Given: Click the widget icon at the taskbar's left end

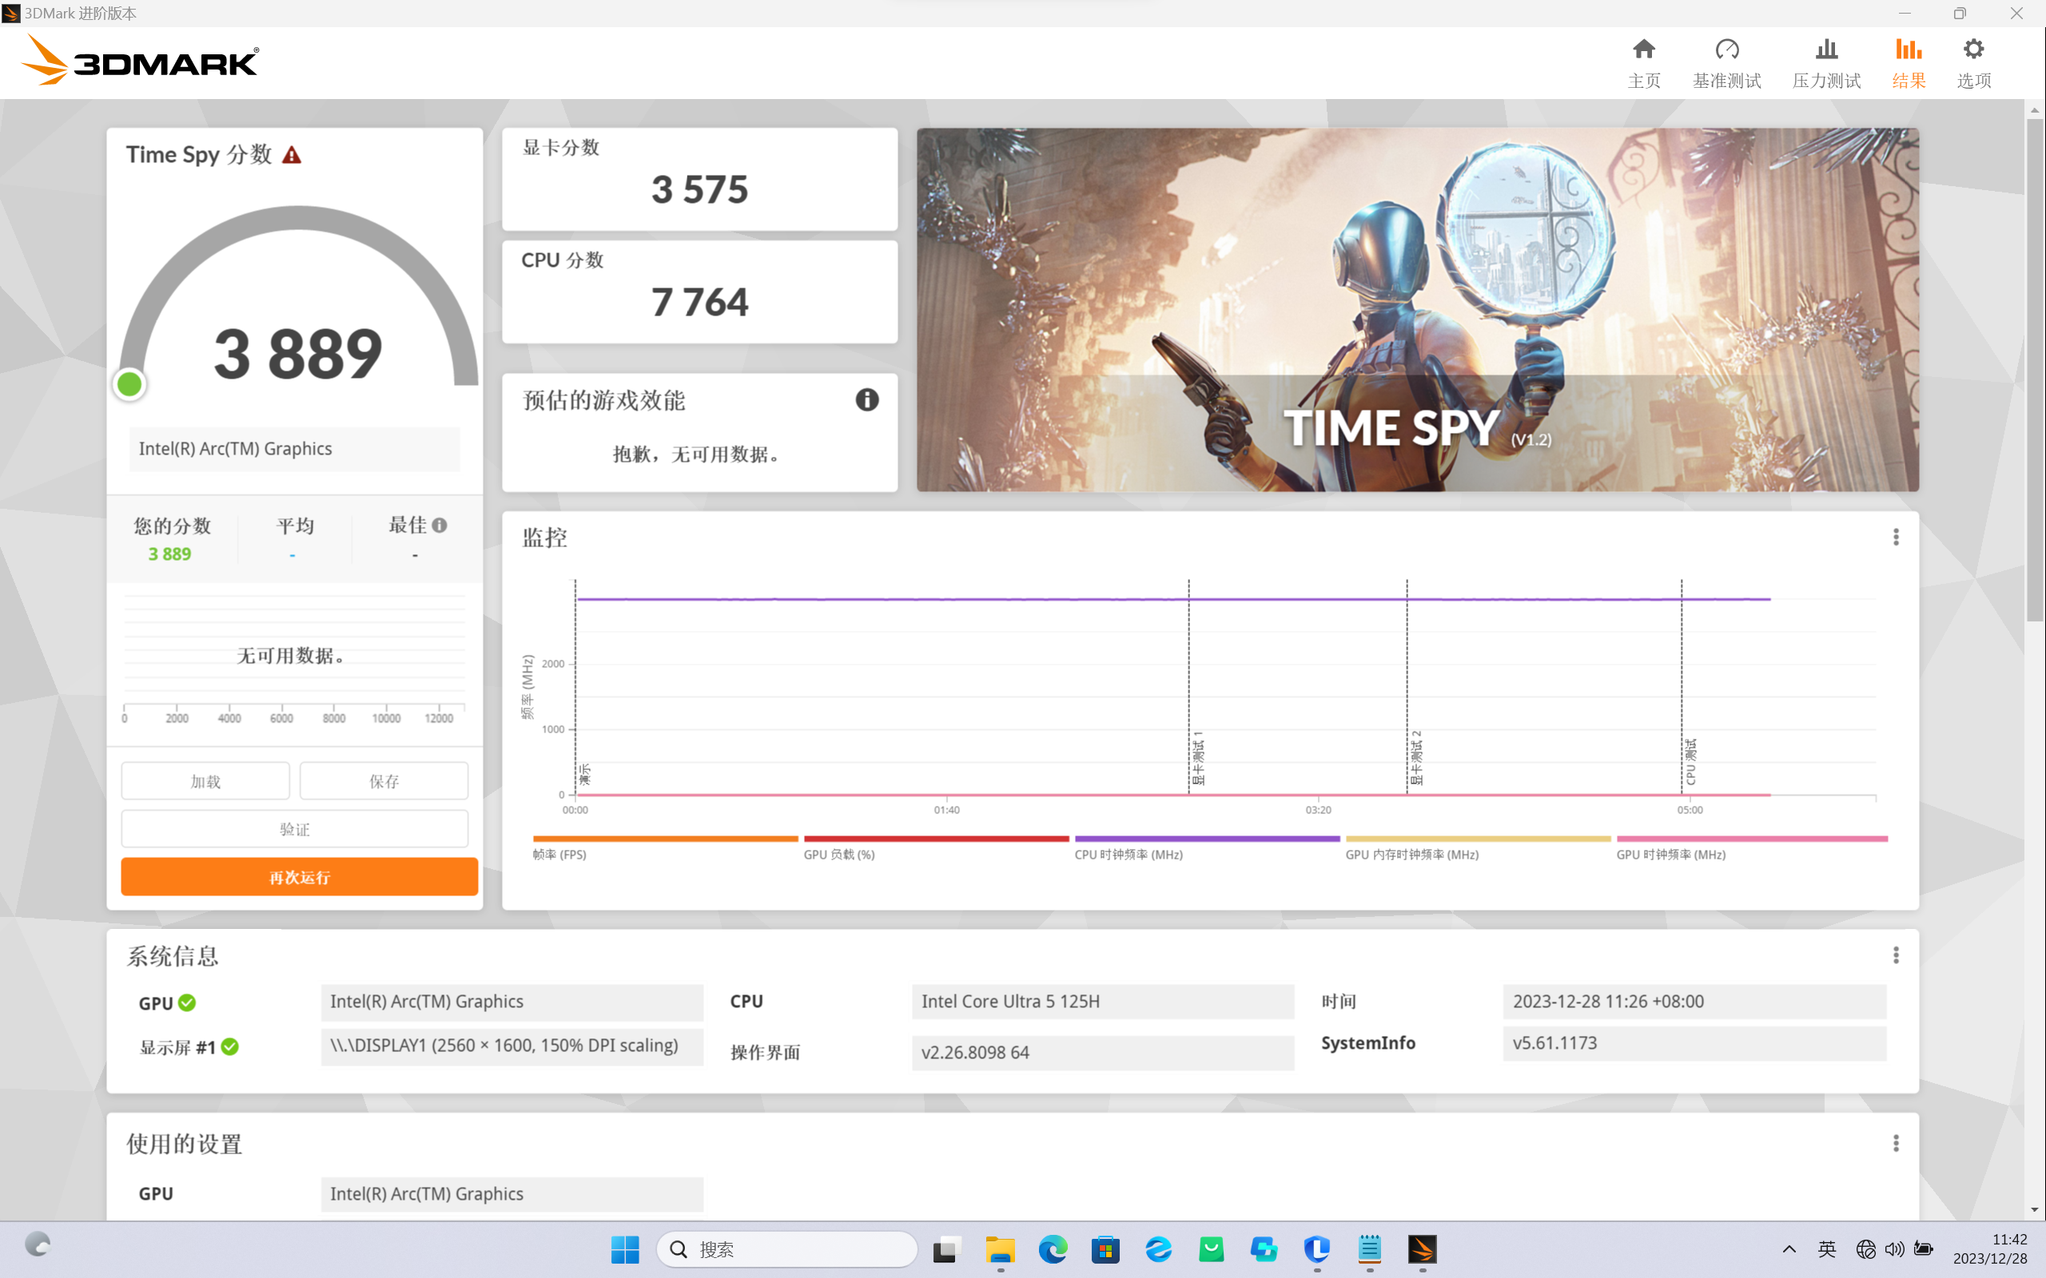Looking at the screenshot, I should click(38, 1244).
